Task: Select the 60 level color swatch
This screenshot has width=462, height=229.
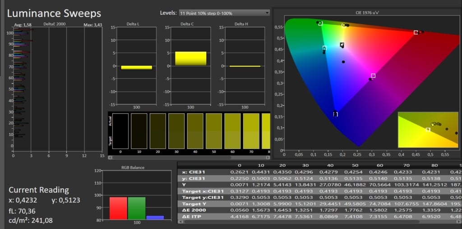Action: coord(232,131)
